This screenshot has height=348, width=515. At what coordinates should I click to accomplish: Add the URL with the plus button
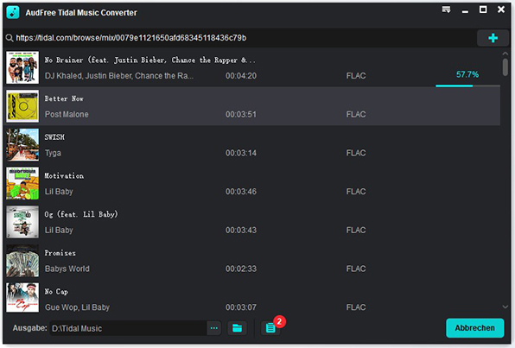tap(493, 38)
